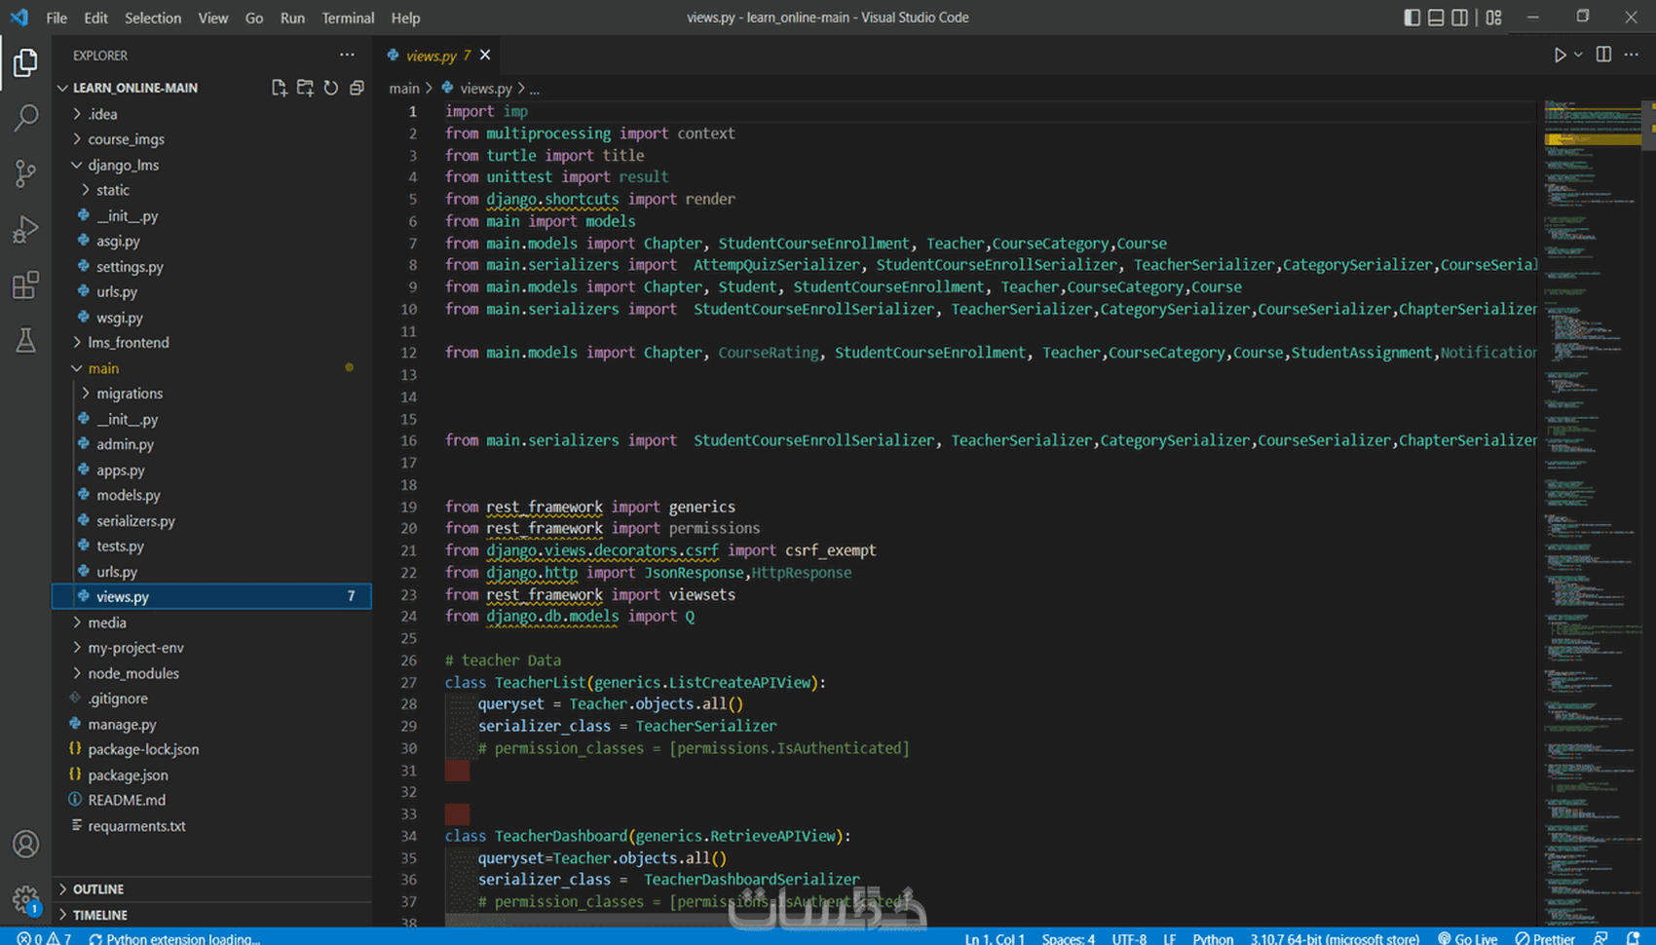The image size is (1656, 945).
Task: Toggle the bottom panel layout button
Action: pyautogui.click(x=1436, y=18)
